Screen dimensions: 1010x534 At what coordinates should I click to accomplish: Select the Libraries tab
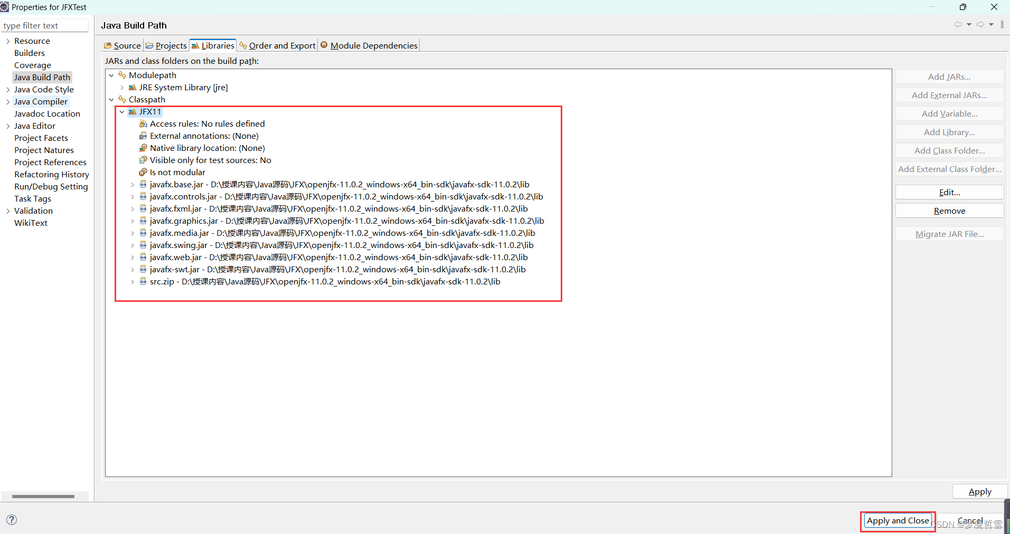point(213,45)
